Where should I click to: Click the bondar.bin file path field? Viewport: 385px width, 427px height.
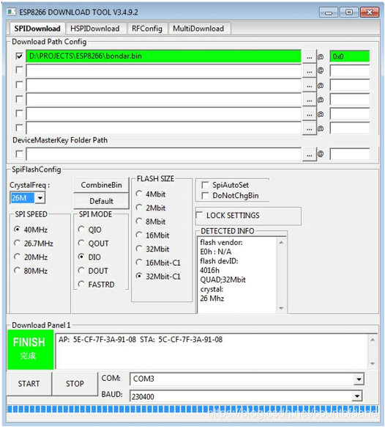[163, 56]
